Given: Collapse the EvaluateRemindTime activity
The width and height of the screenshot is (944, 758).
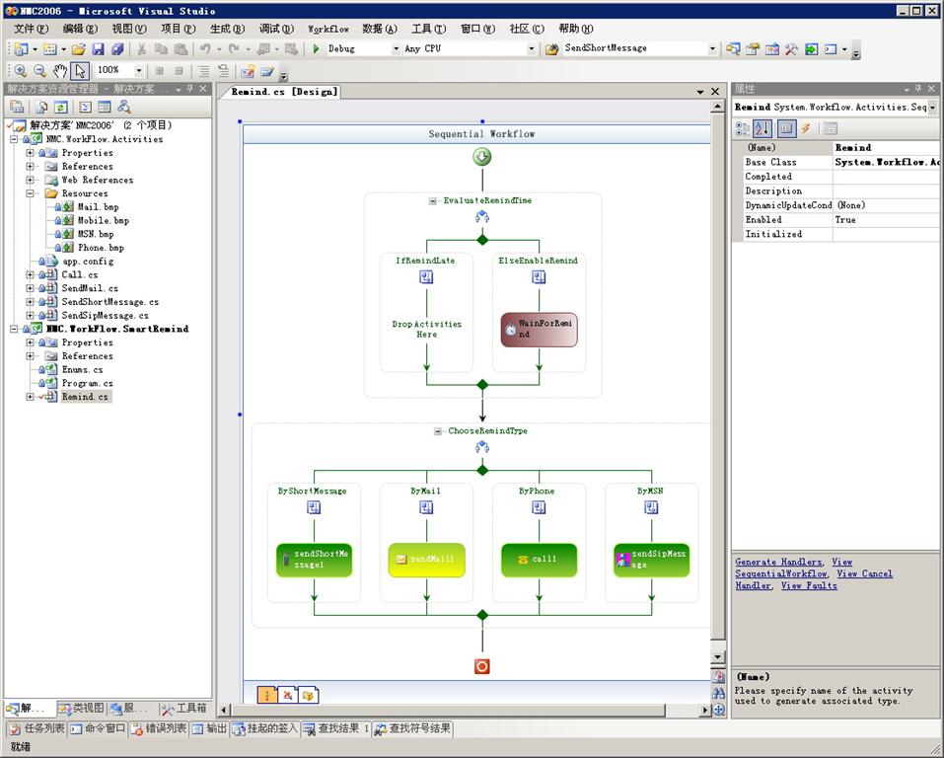Looking at the screenshot, I should (432, 200).
